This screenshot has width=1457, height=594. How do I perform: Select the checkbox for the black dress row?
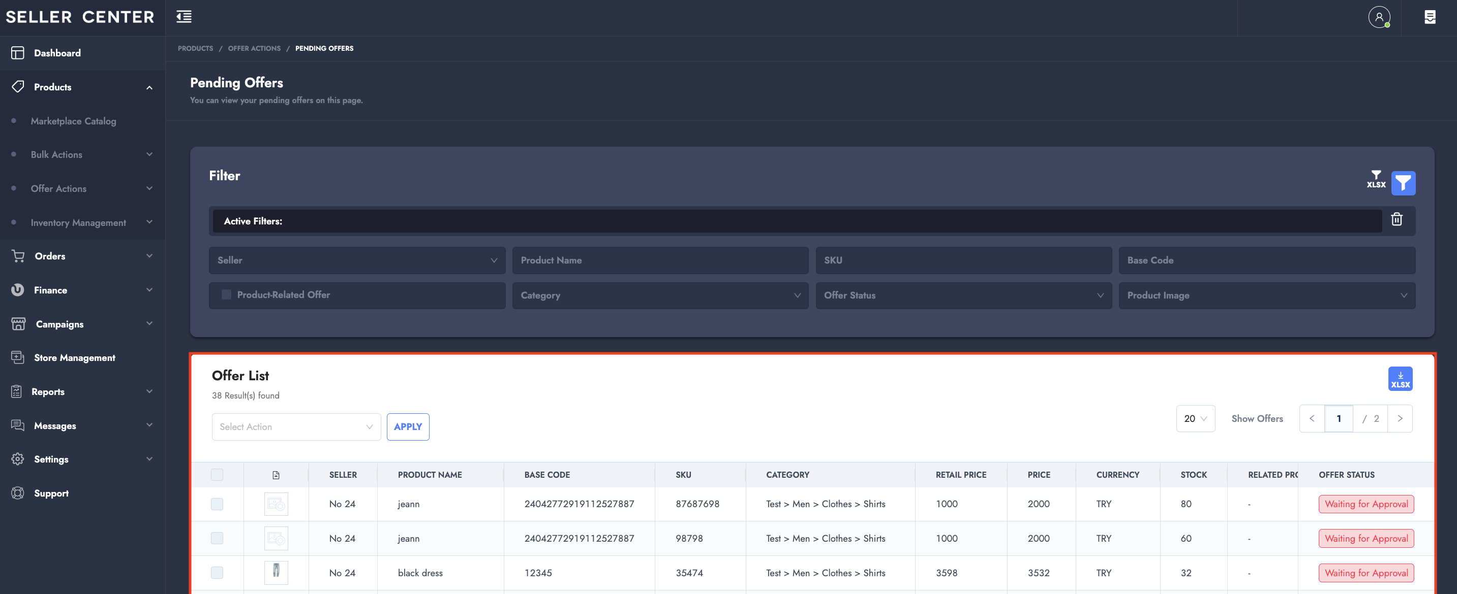(217, 573)
